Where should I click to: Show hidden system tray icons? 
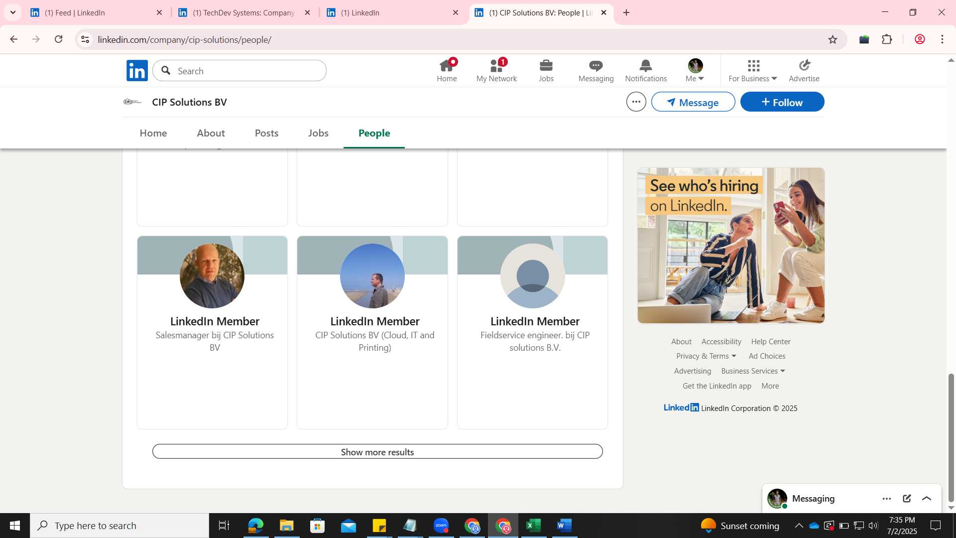coord(799,526)
